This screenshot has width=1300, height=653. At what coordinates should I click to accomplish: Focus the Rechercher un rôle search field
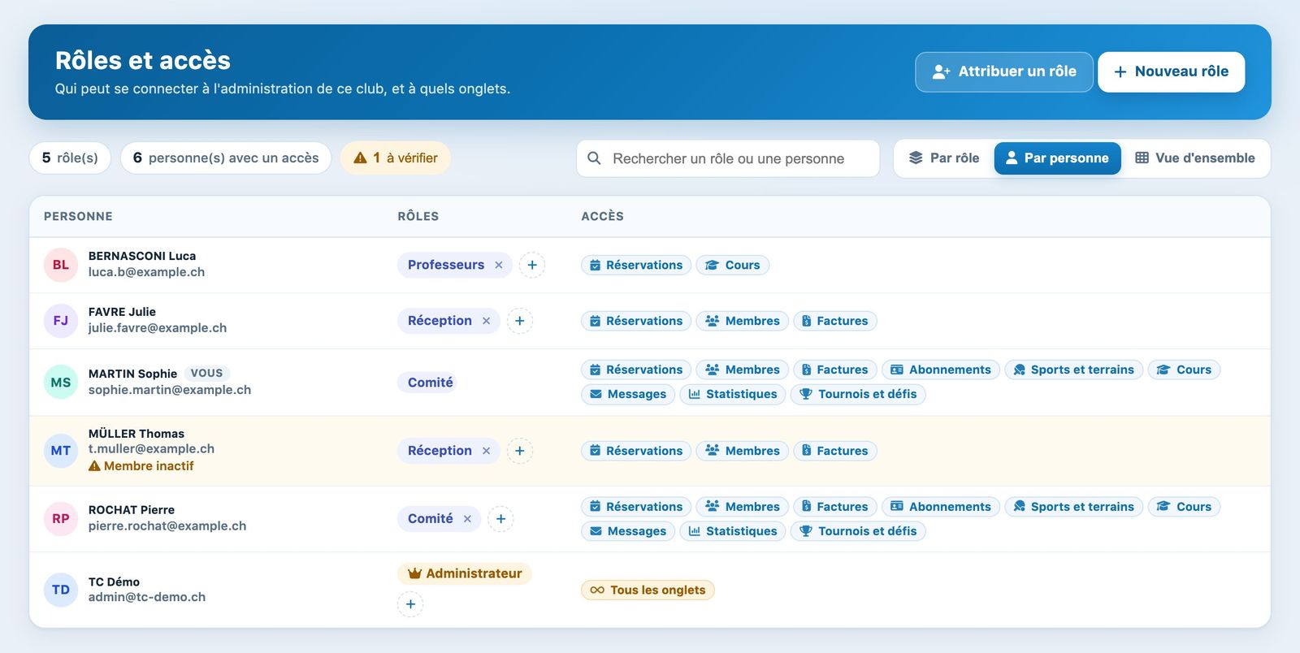(728, 158)
